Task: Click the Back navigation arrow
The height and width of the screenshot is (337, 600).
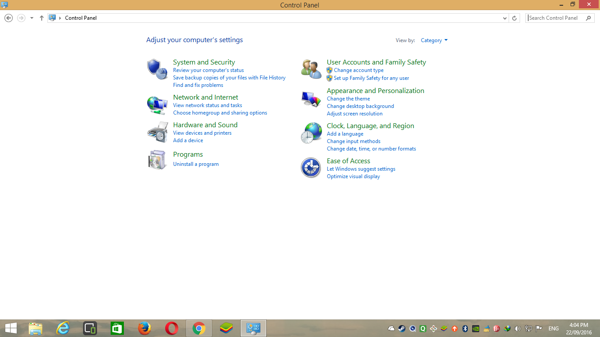Action: point(8,18)
